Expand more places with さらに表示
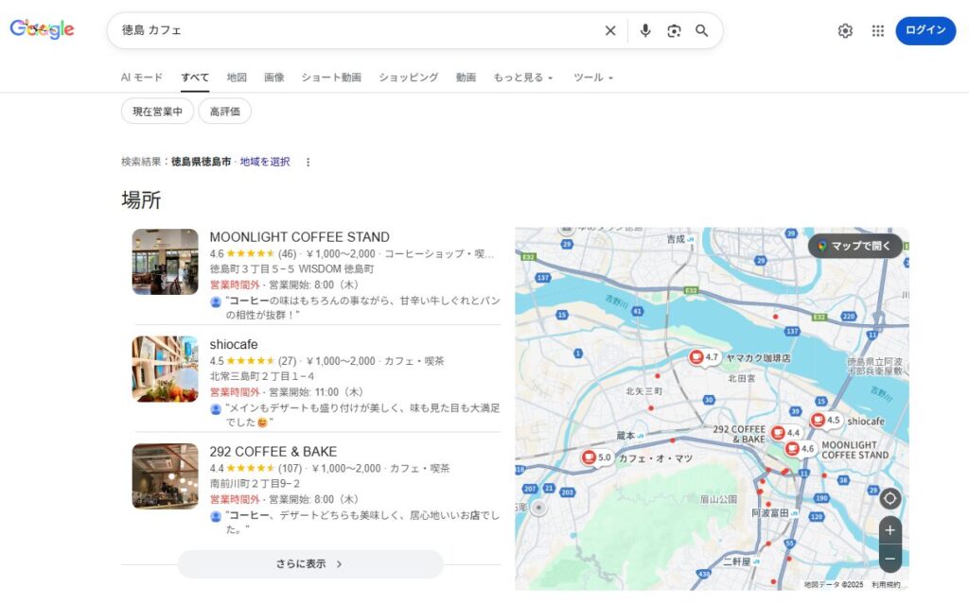The height and width of the screenshot is (604, 969). [309, 564]
